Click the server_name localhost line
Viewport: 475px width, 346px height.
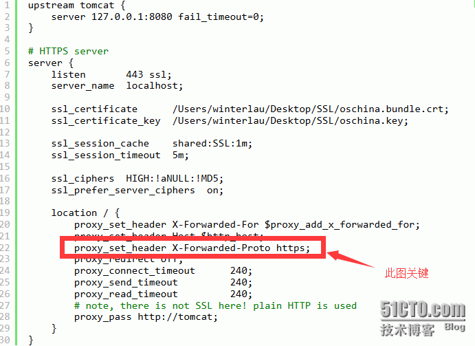[x=117, y=86]
